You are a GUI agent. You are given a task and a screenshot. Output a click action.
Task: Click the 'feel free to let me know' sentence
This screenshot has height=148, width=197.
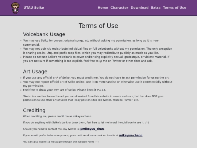click(86, 122)
